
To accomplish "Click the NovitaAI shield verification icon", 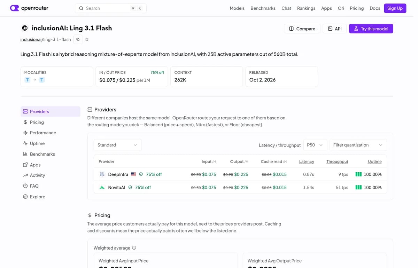I will coord(130,188).
